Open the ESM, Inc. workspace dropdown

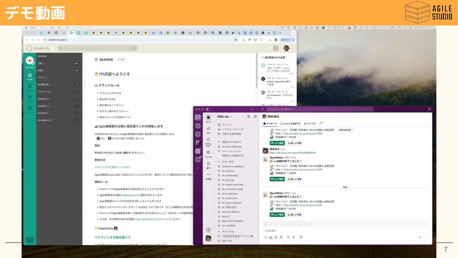[225, 117]
